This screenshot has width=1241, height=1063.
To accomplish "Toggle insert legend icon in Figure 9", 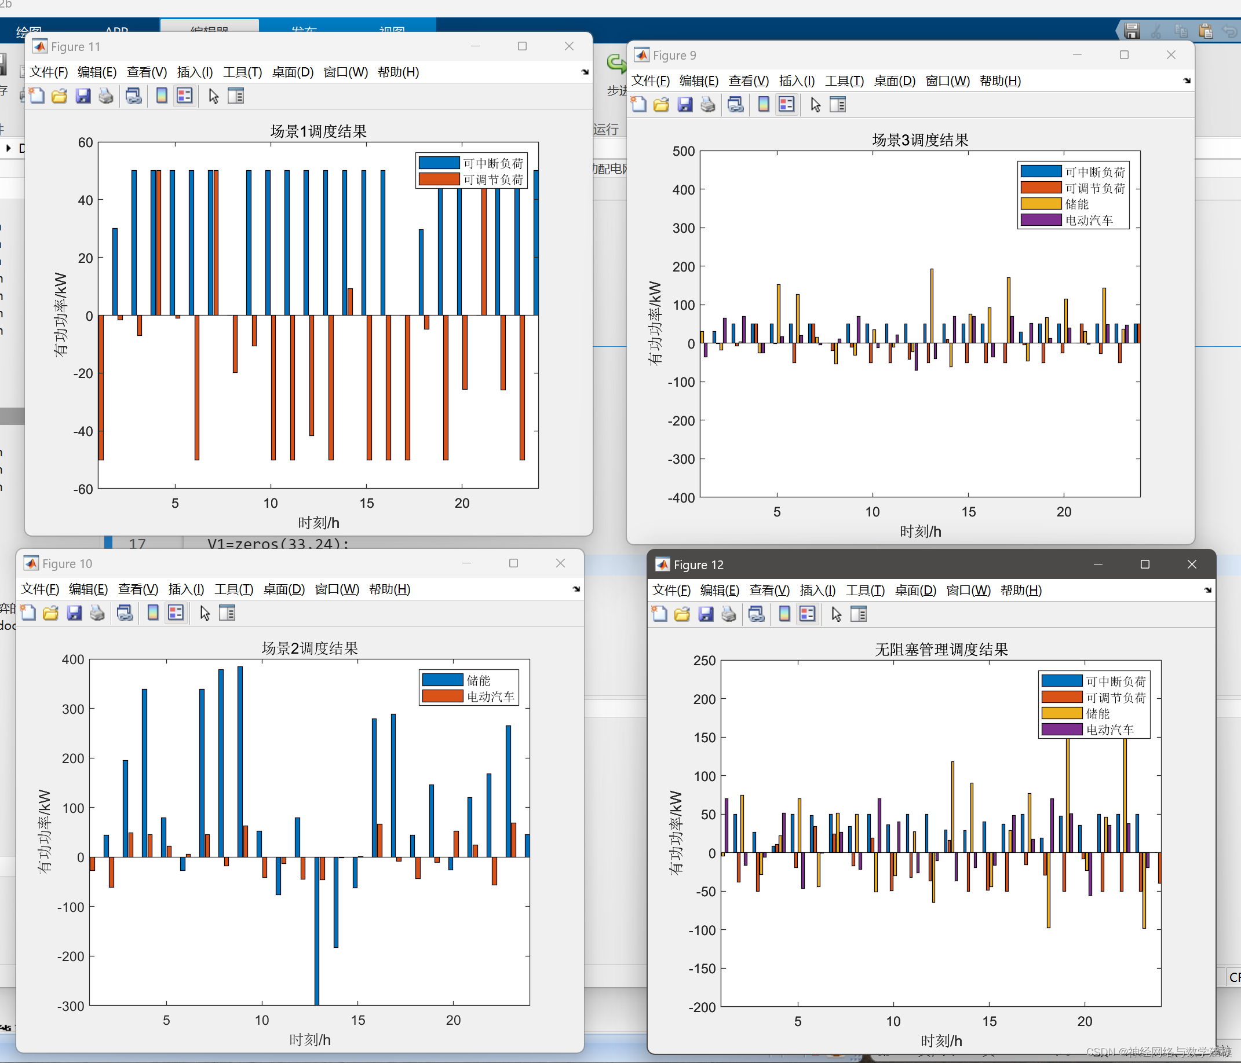I will coord(786,105).
